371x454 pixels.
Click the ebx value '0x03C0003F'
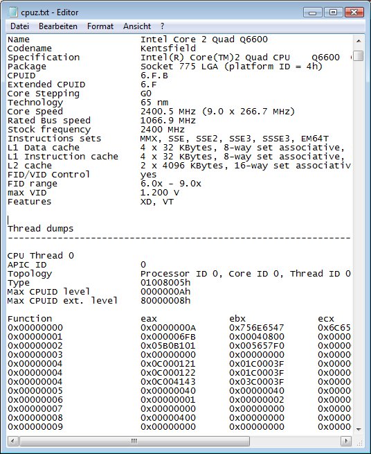[257, 382]
